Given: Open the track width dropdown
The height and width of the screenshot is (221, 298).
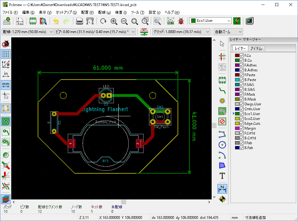Looking at the screenshot, I should pos(28,32).
